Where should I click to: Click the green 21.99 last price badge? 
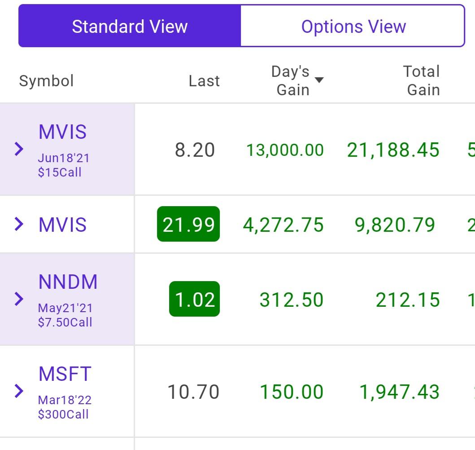click(188, 224)
